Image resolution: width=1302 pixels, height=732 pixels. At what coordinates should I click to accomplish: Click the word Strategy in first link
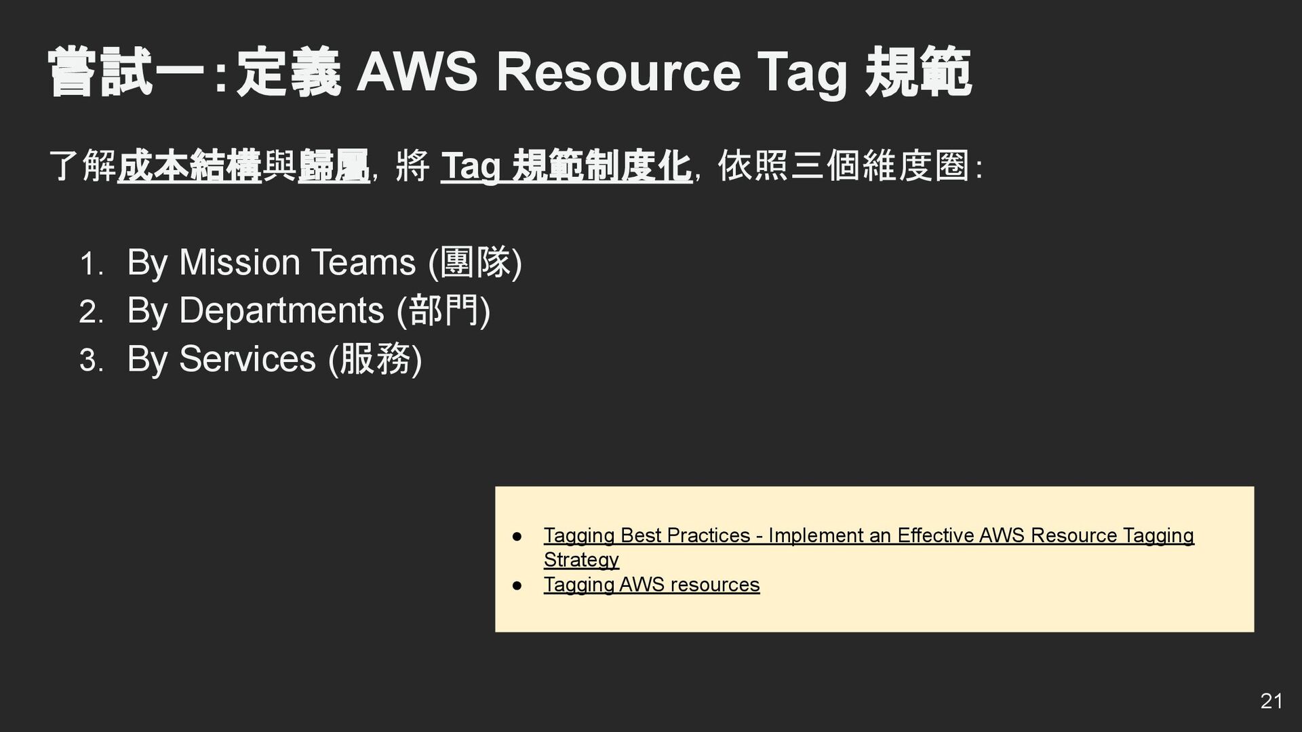click(x=581, y=560)
